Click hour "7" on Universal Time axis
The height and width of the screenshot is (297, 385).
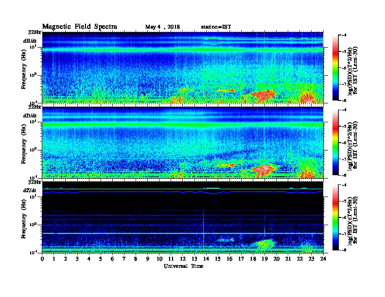tap(124, 259)
